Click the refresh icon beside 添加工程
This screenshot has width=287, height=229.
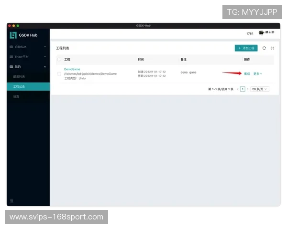point(264,48)
